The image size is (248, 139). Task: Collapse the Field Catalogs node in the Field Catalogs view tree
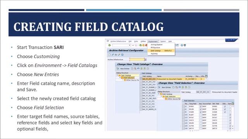tap(117, 75)
